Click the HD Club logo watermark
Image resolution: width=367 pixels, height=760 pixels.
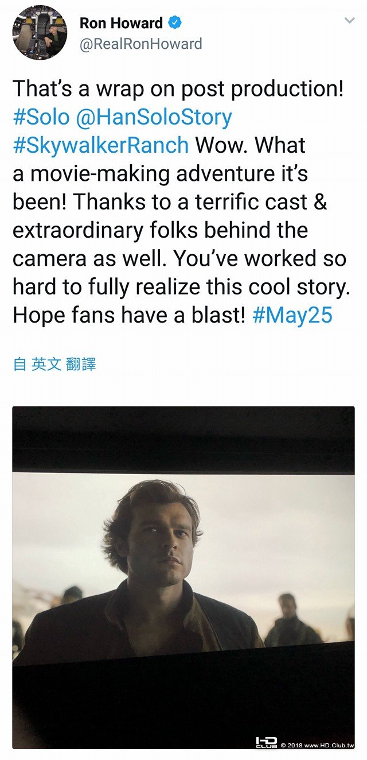(266, 742)
